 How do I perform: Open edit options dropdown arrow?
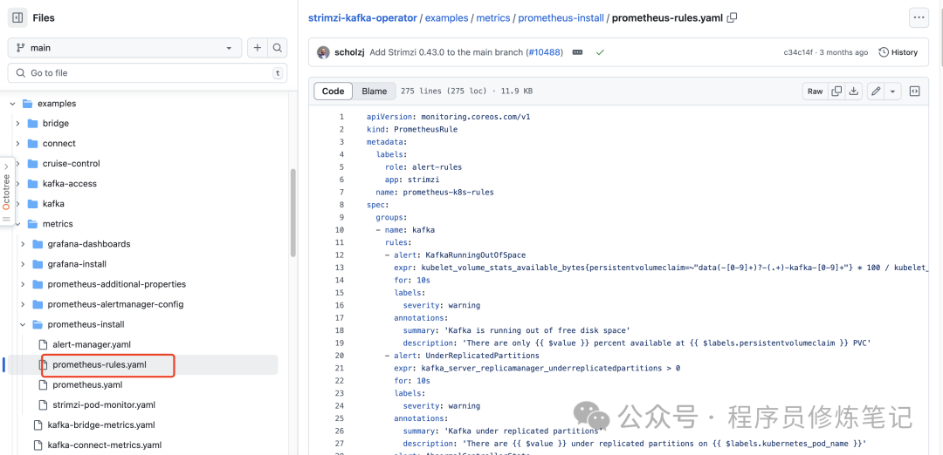893,92
